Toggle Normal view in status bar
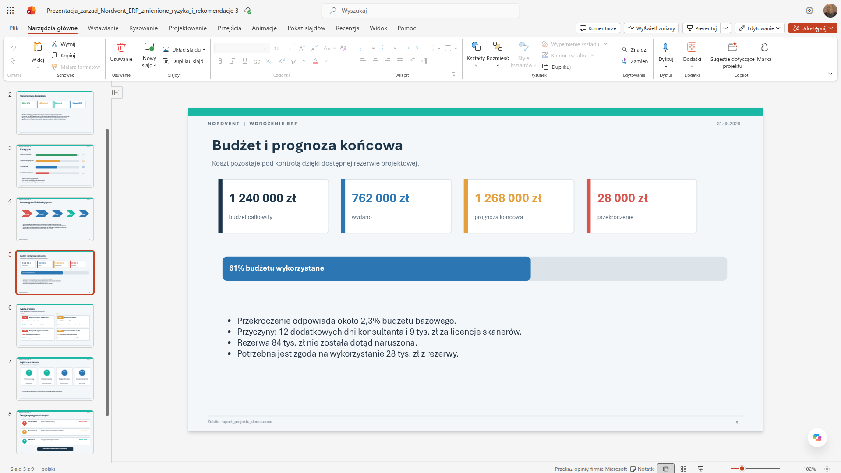Screen dimensions: 841x473 tap(666, 469)
